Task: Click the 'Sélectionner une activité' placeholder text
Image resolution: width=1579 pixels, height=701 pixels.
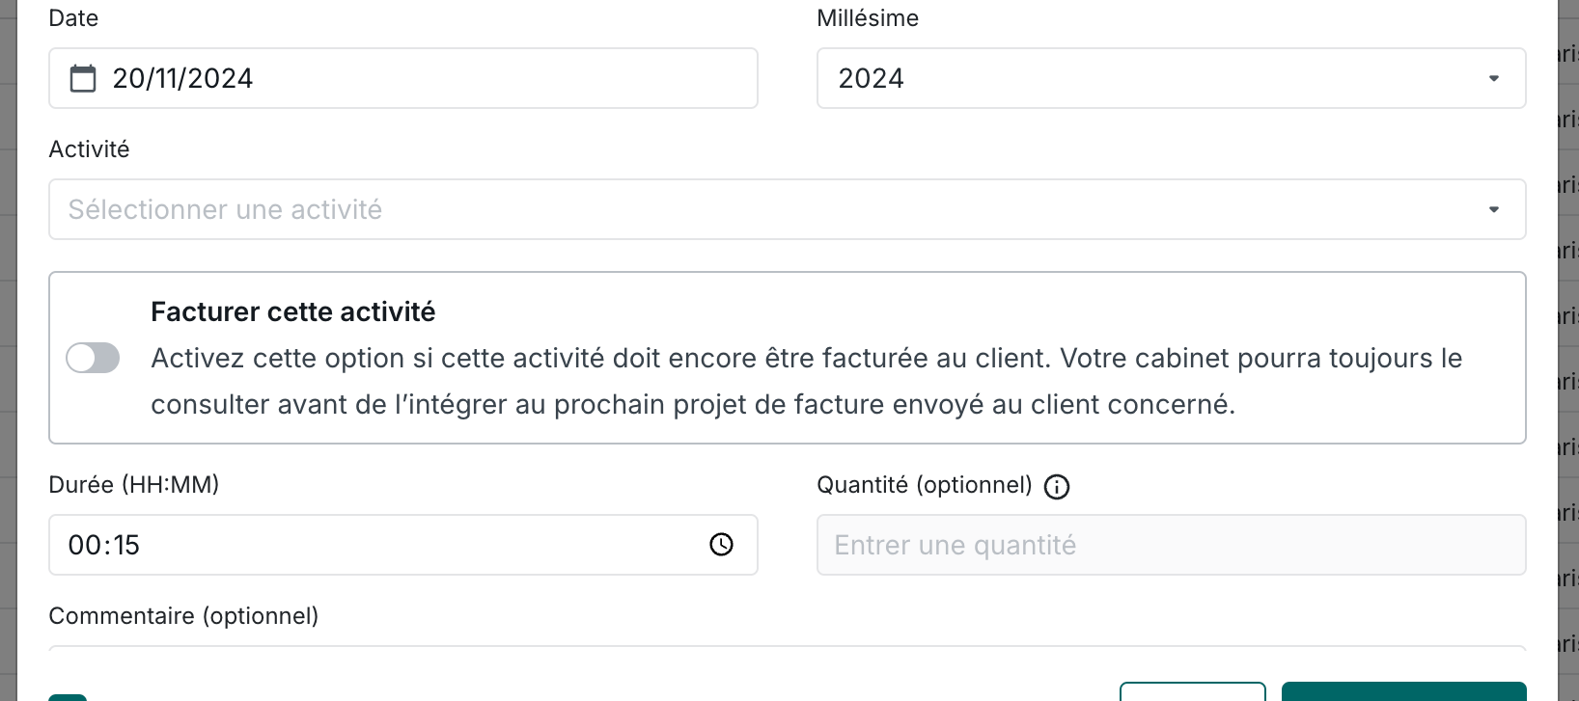Action: point(225,209)
